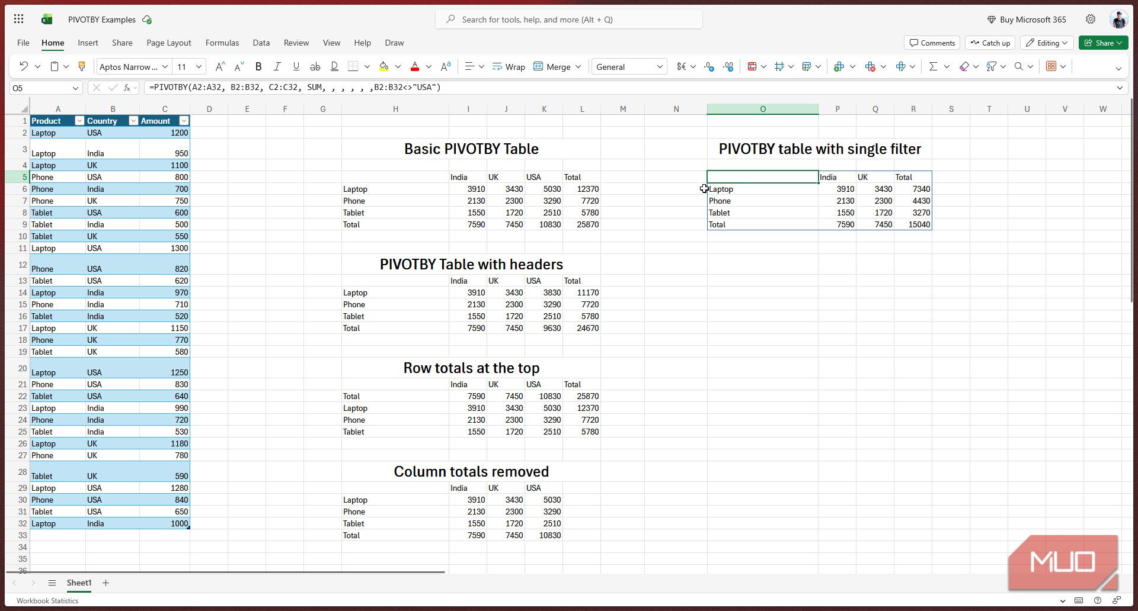The image size is (1138, 611).
Task: Expand the ribbon display options chevron
Action: [x=1118, y=68]
